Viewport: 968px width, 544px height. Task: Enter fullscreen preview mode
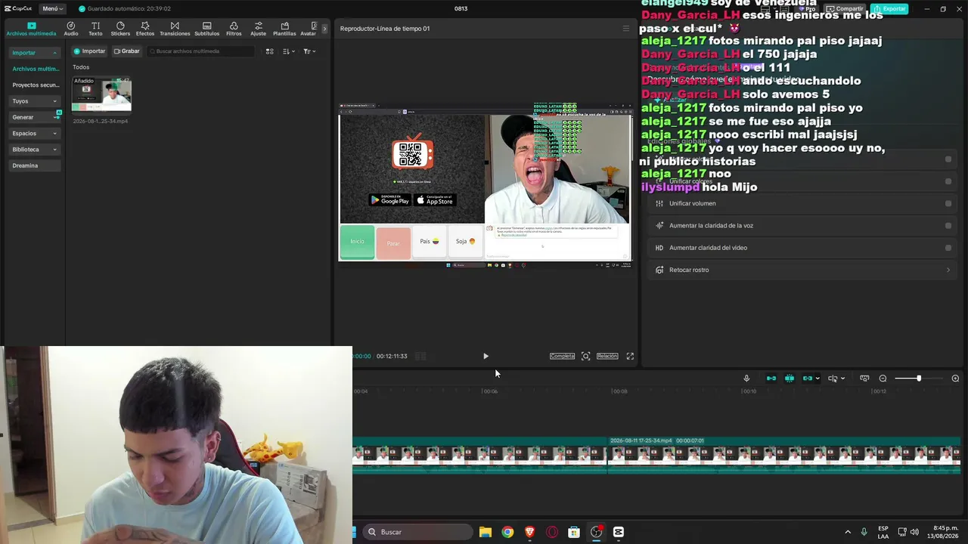point(630,356)
